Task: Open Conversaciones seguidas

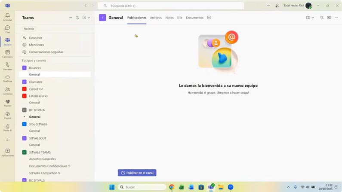Action: [x=46, y=52]
